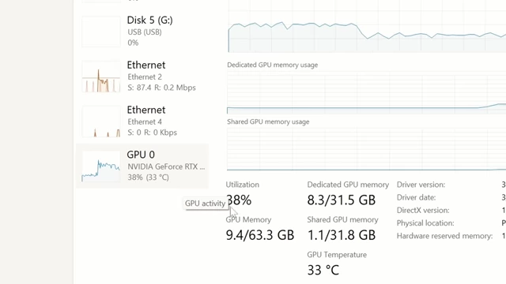This screenshot has width=506, height=284.
Task: Click the 1.1/31.8 GB shared memory value
Action: 341,235
